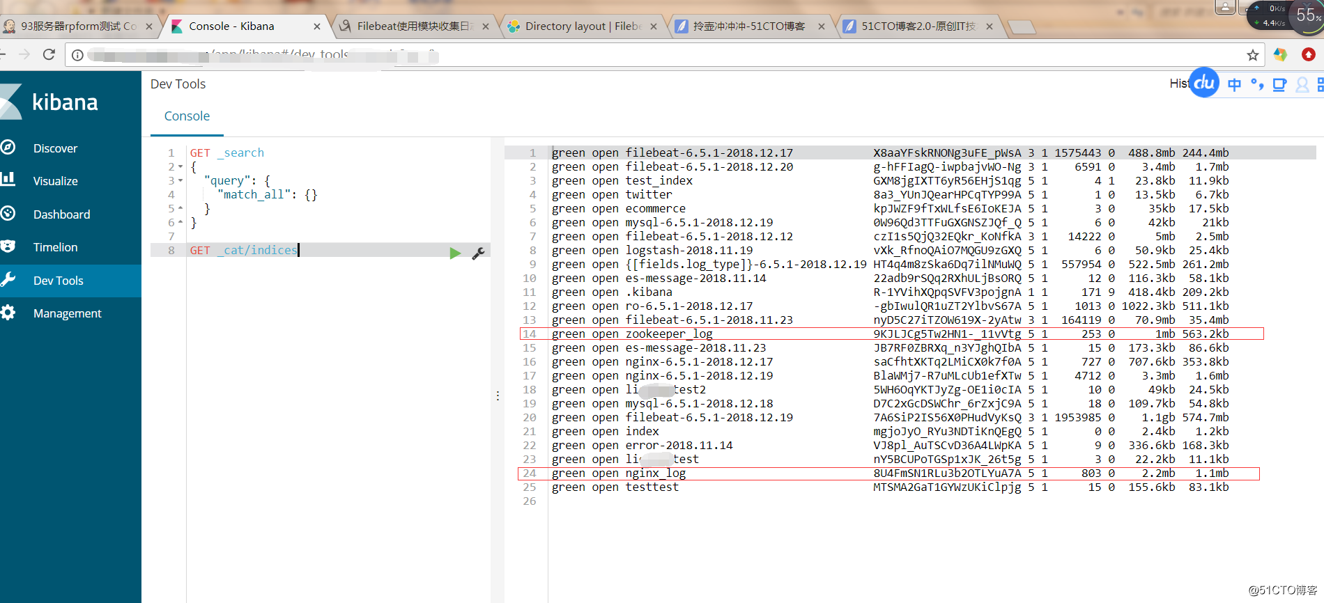The height and width of the screenshot is (603, 1324).
Task: Click the error-2018.11.14 output row
Action: [x=890, y=446]
